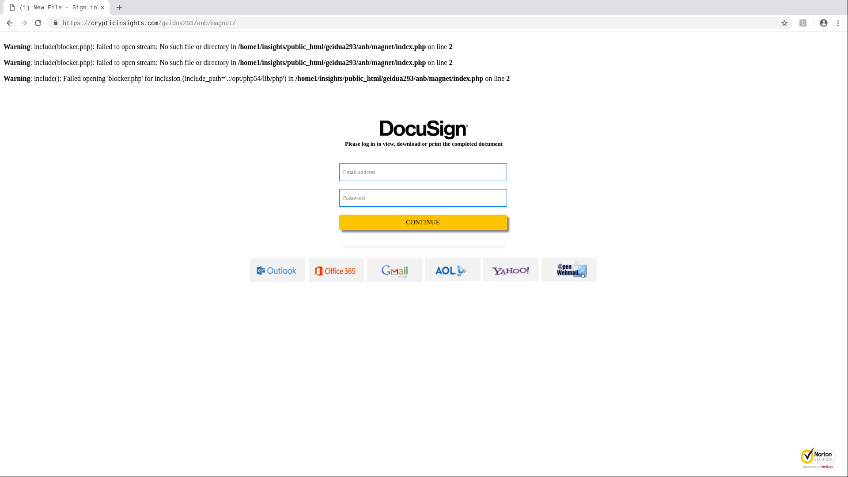
Task: Open new browser tab button
Action: (119, 7)
